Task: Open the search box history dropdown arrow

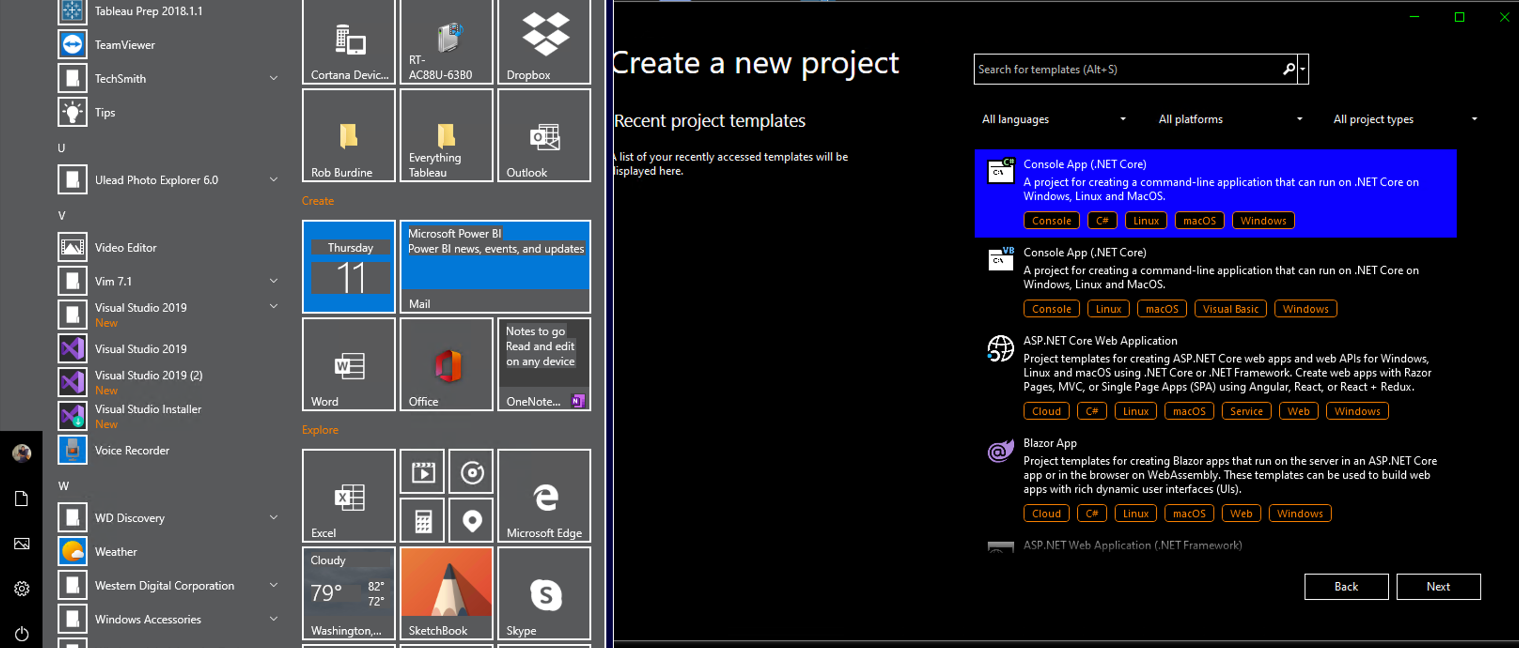Action: tap(1303, 69)
